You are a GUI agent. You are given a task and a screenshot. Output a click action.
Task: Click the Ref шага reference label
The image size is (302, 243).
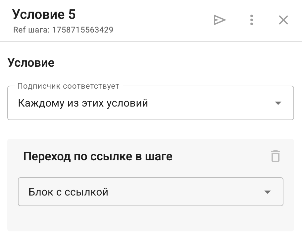coord(31,30)
